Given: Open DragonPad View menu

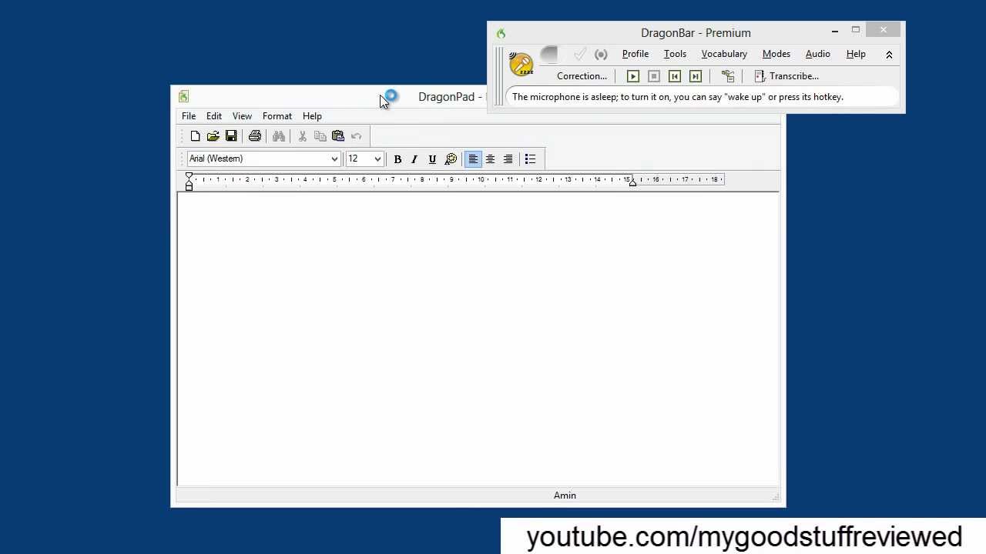Looking at the screenshot, I should click(x=242, y=116).
